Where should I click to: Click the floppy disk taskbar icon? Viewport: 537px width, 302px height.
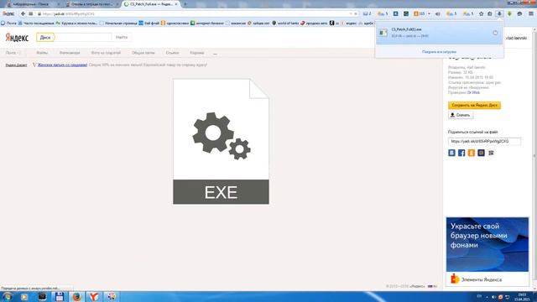tap(60, 296)
